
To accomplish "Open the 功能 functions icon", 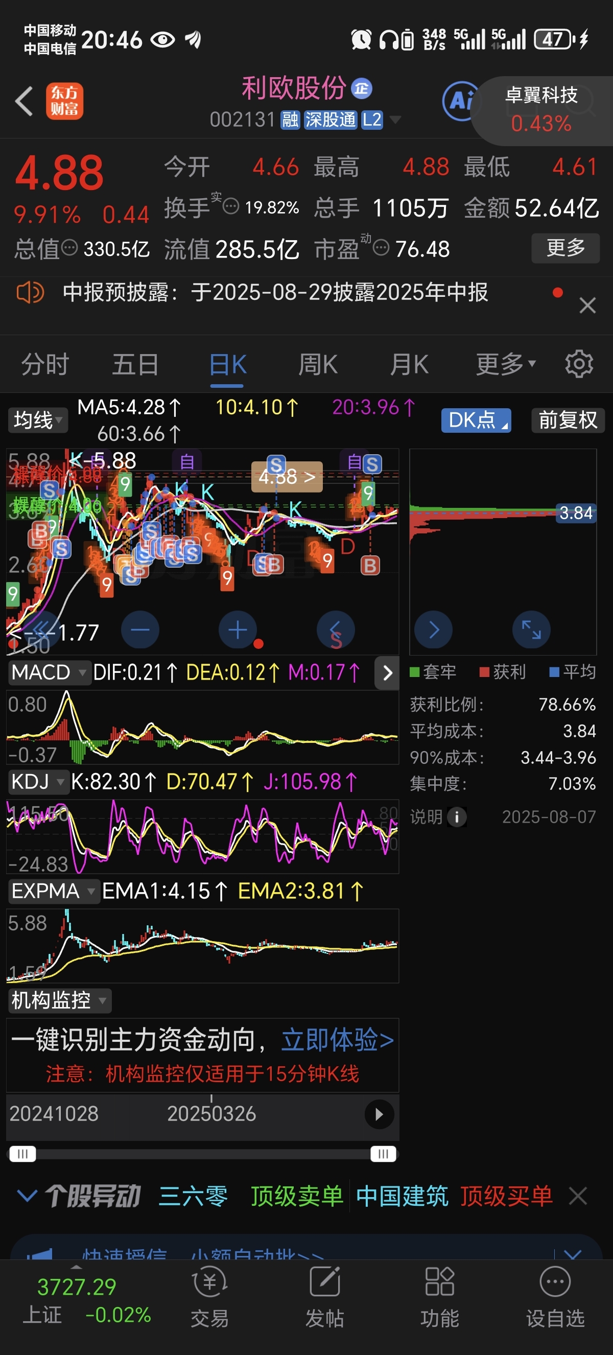I will pos(439,1297).
